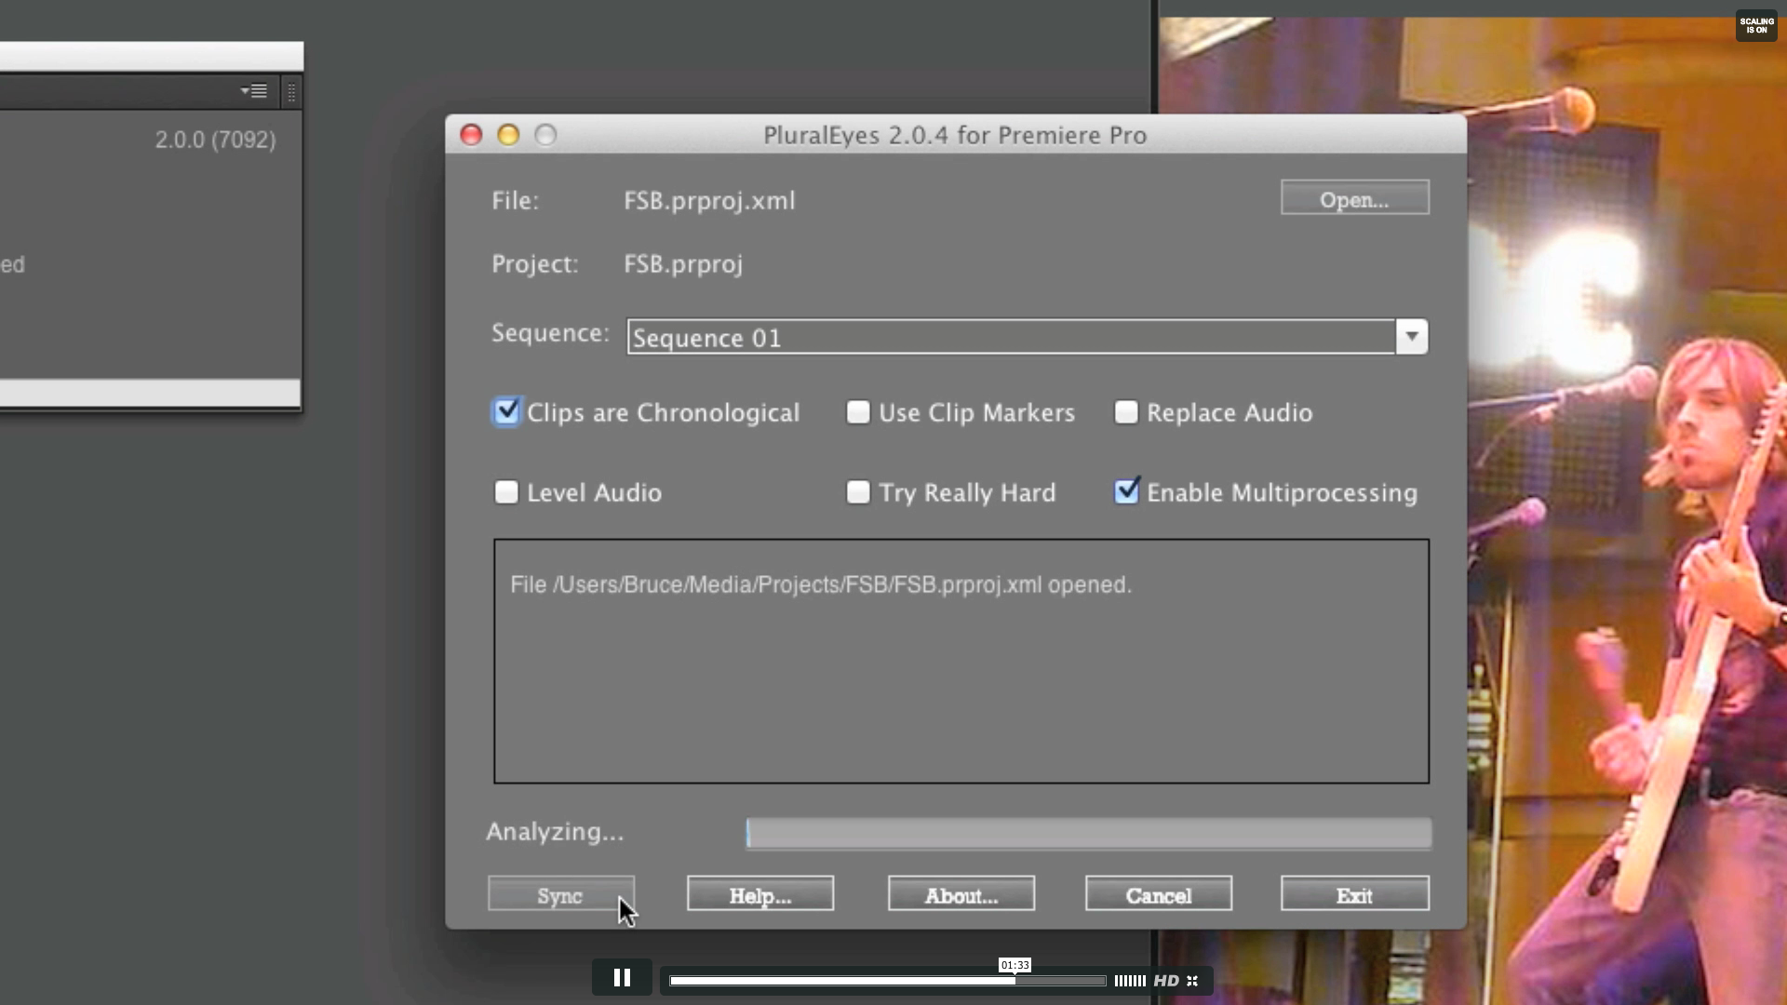
Task: Click the FSB.prproj.xml file name
Action: click(x=709, y=201)
